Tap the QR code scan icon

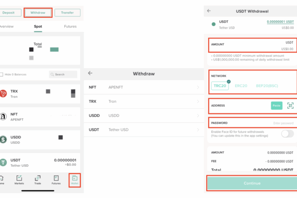[290, 105]
